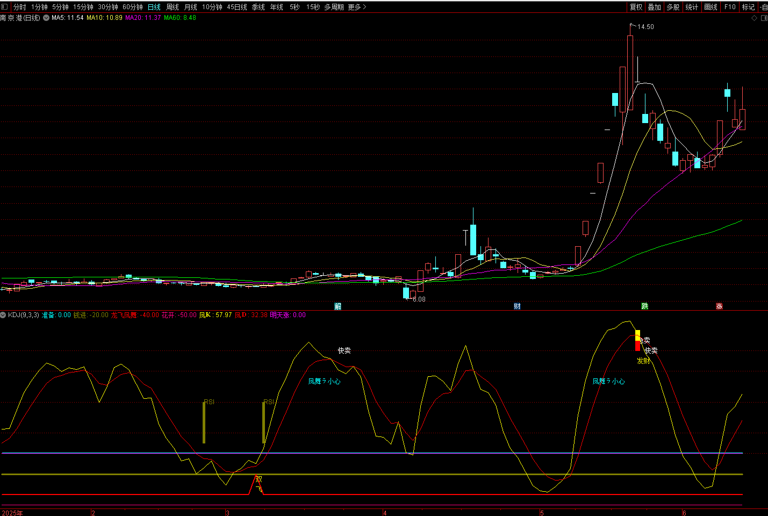Image resolution: width=768 pixels, height=516 pixels.
Task: Open the KDJ indicator dropdown arrow
Action: (3, 315)
